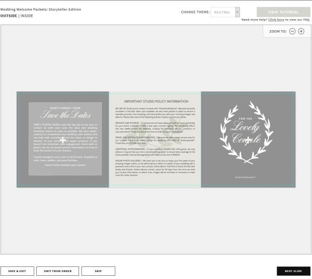312x279 pixels.
Task: Click the studio name placeholder under wreath
Action: 245,177
